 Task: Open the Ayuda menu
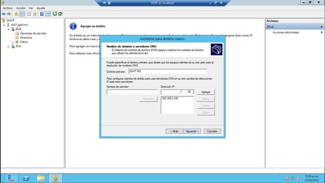pos(41,8)
